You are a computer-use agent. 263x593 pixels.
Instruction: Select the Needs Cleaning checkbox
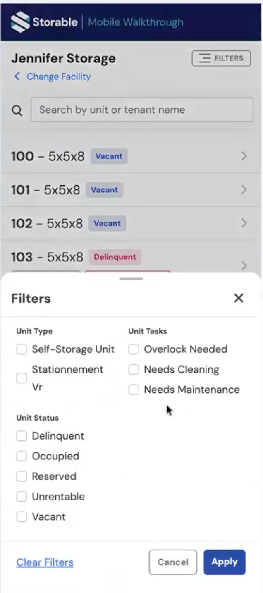134,370
